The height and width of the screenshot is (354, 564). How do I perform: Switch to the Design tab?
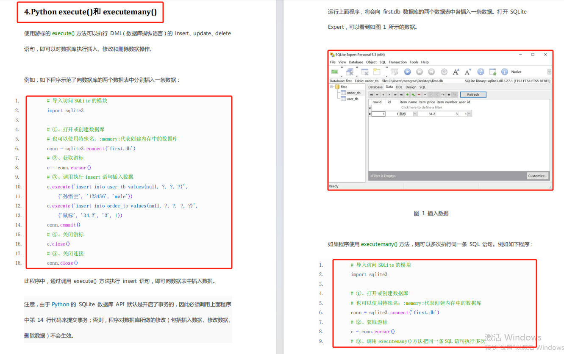411,87
